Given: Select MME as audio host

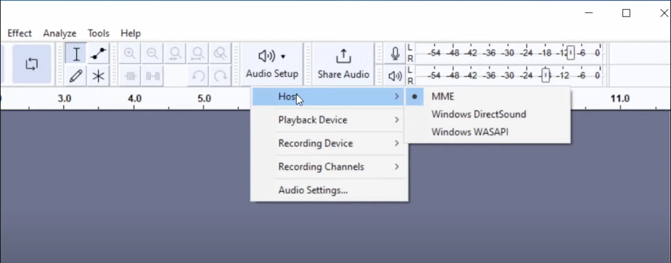Looking at the screenshot, I should tap(443, 97).
